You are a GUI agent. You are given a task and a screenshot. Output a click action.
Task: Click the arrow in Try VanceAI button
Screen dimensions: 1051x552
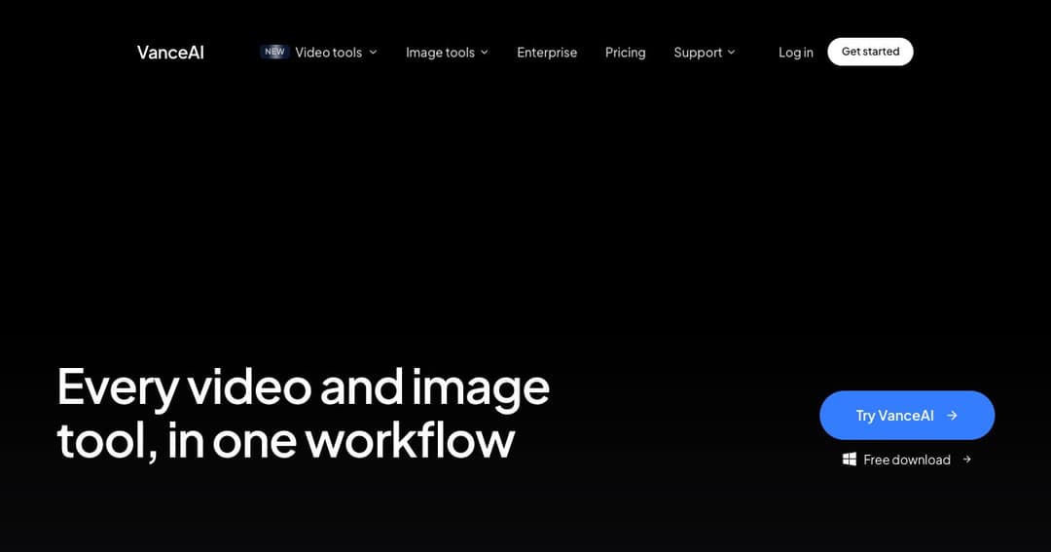[x=952, y=416]
